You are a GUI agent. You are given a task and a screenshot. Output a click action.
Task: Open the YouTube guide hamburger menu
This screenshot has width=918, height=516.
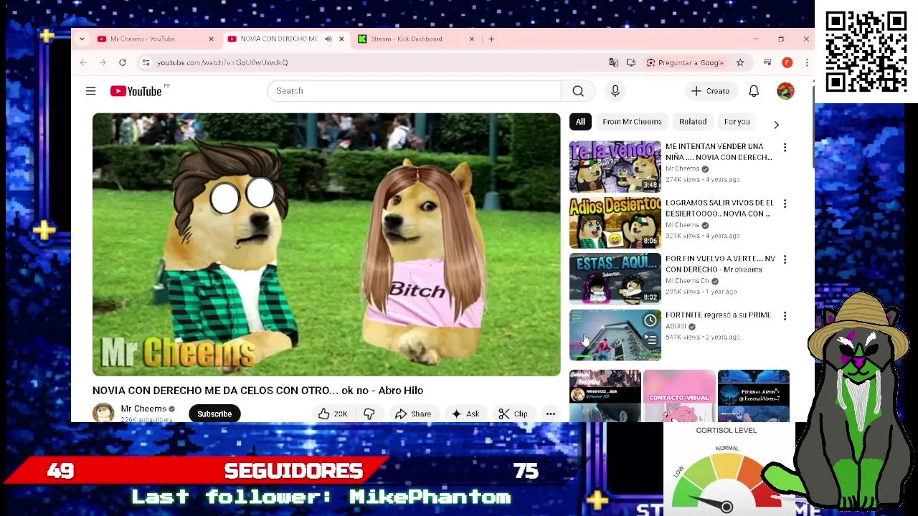pyautogui.click(x=90, y=91)
